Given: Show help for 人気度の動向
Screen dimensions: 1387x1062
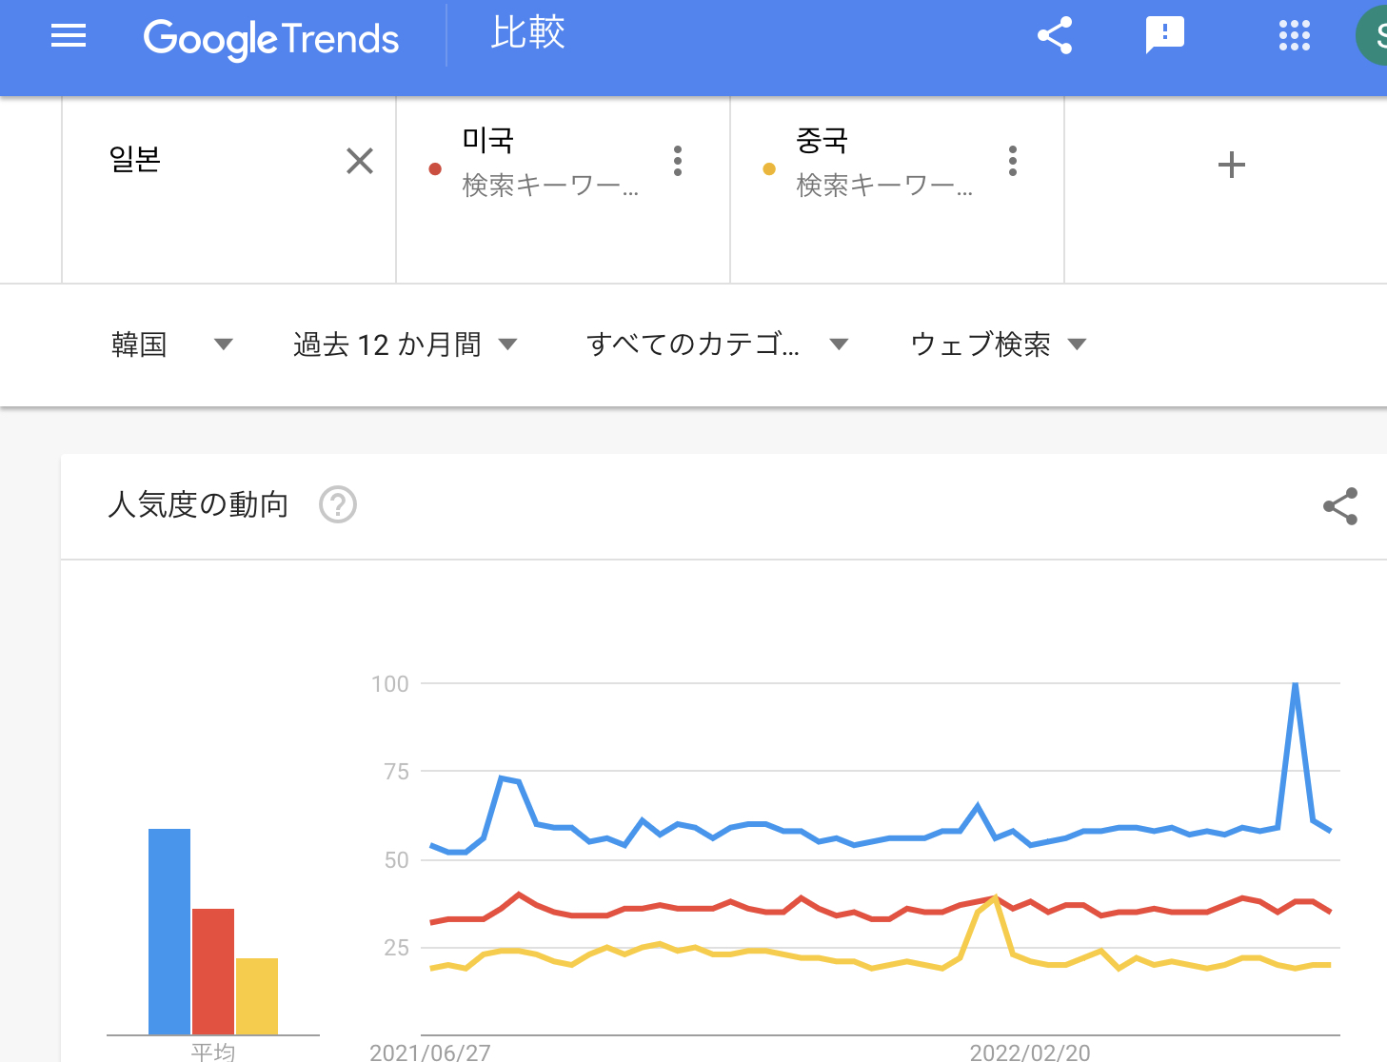Looking at the screenshot, I should point(338,504).
